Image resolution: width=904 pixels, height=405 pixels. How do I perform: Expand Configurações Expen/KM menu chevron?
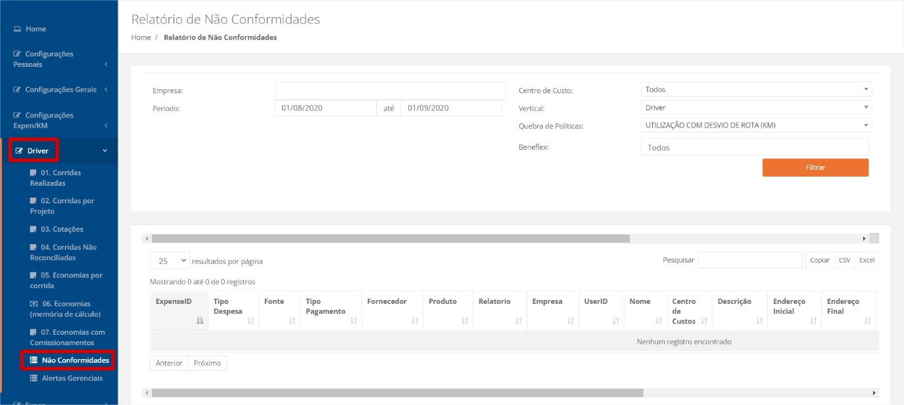click(x=106, y=125)
